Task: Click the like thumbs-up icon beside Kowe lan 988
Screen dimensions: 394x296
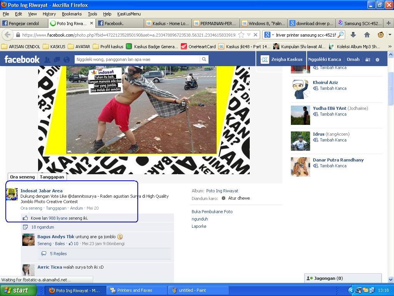Action: (25, 218)
